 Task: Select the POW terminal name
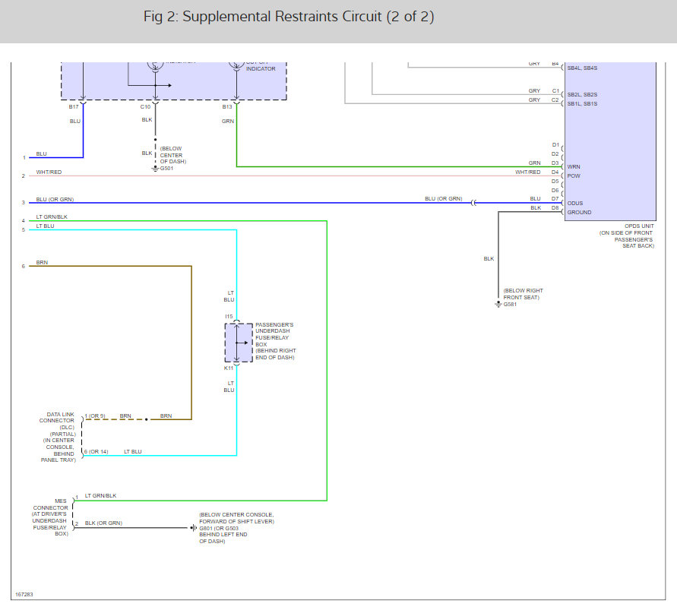574,175
